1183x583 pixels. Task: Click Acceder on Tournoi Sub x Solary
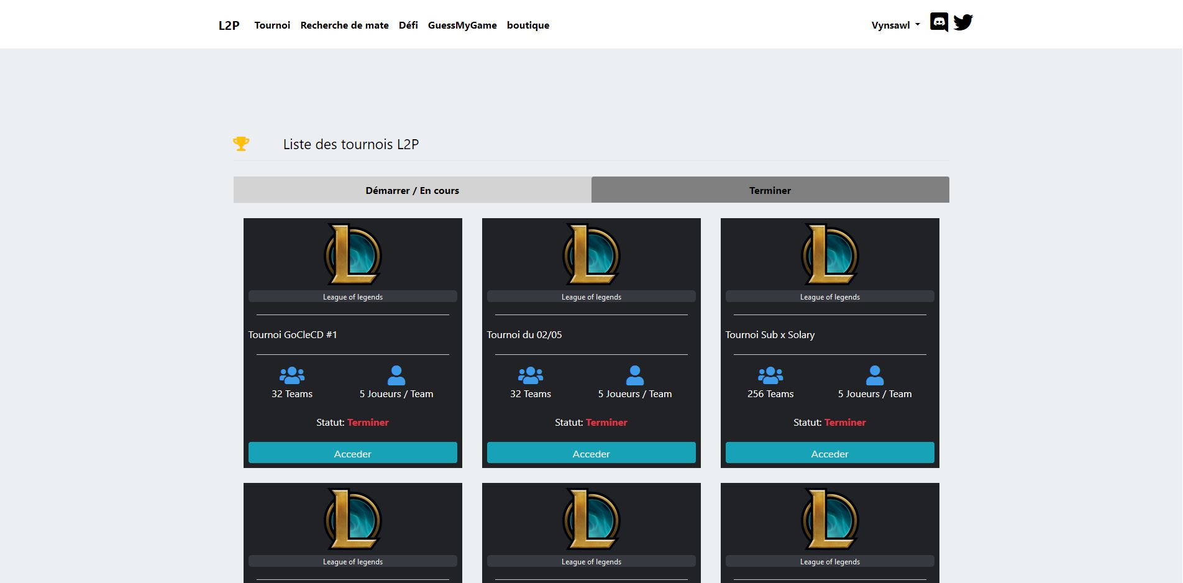[830, 453]
